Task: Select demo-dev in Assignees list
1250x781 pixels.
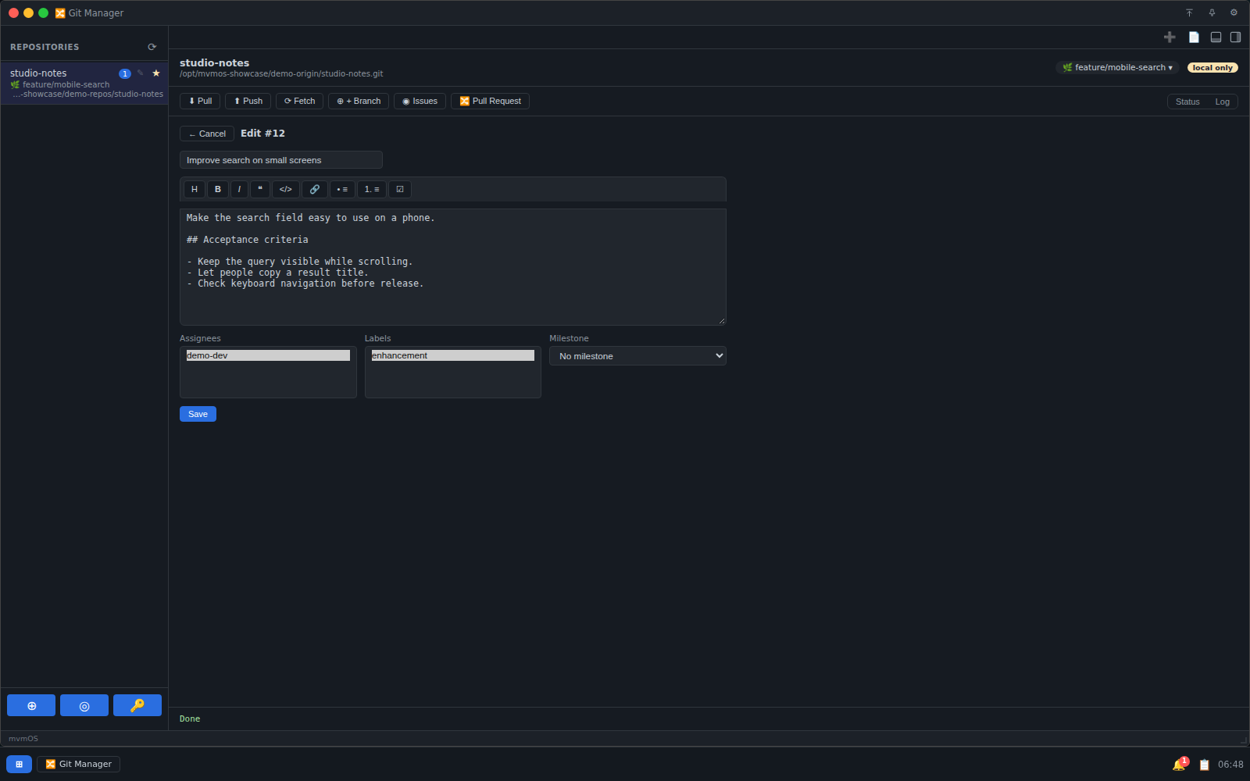Action: coord(268,355)
